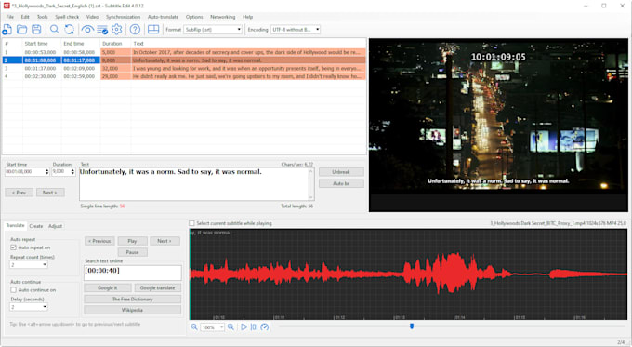
Task: Select subtitle row 1 starting 00:00:53,000
Action: pos(184,52)
